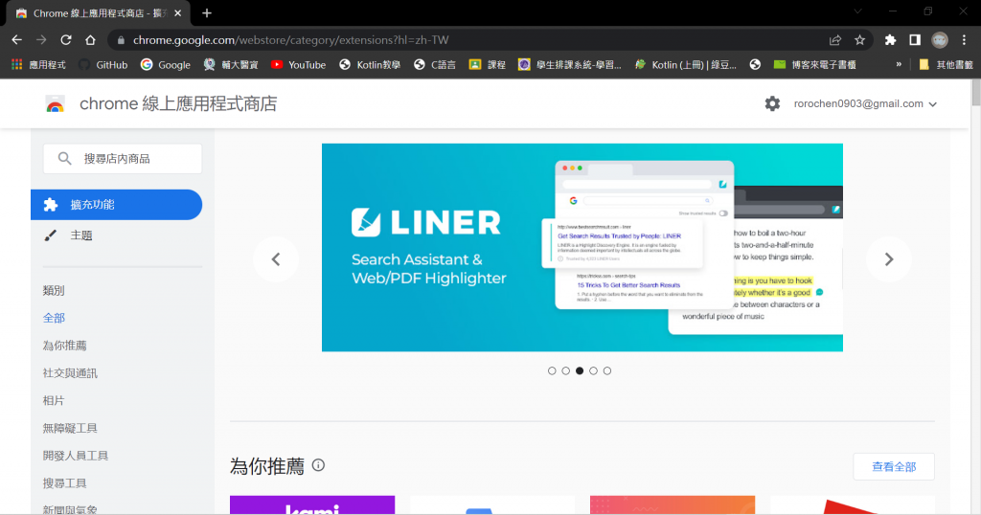Screen dimensions: 981x515
Task: Close the Chrome 線上應用程式商店 tab
Action: pyautogui.click(x=177, y=13)
